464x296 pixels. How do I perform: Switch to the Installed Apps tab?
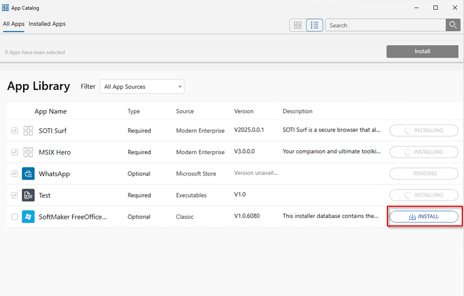click(x=47, y=24)
